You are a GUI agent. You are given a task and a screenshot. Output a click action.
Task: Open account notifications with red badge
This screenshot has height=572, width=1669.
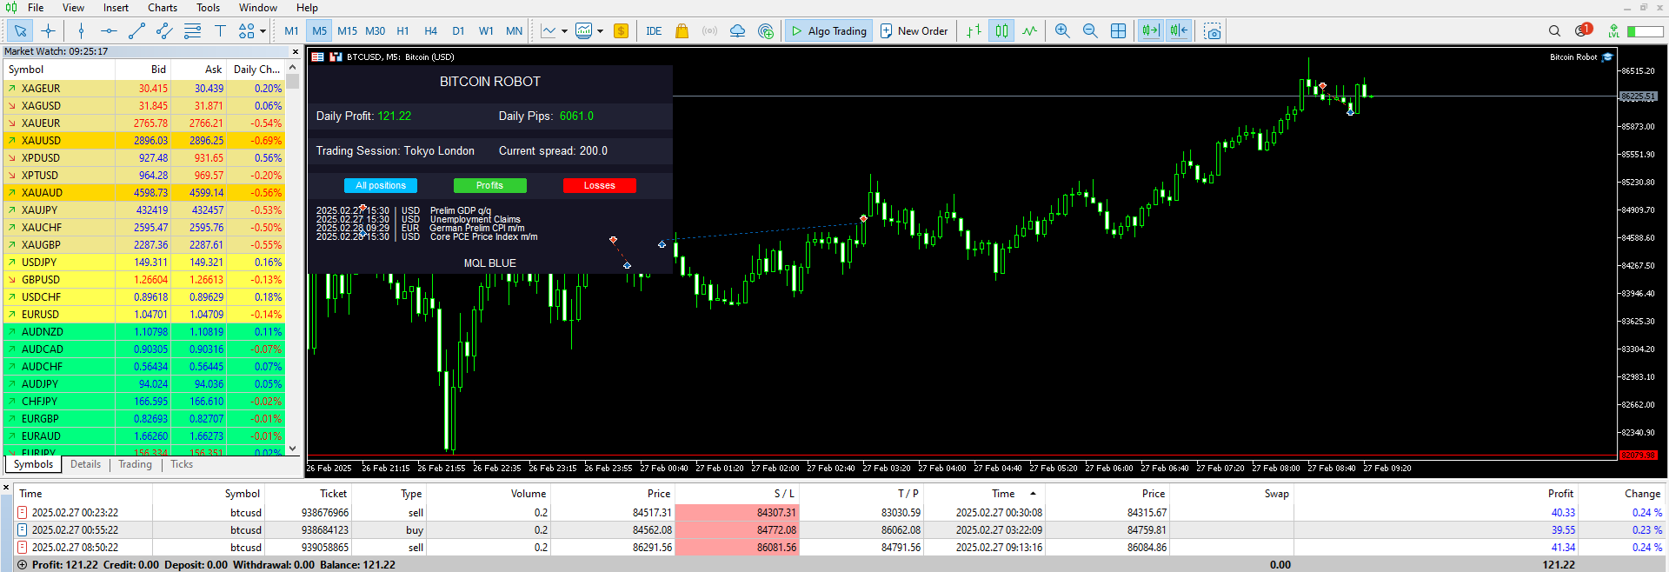(x=1583, y=30)
